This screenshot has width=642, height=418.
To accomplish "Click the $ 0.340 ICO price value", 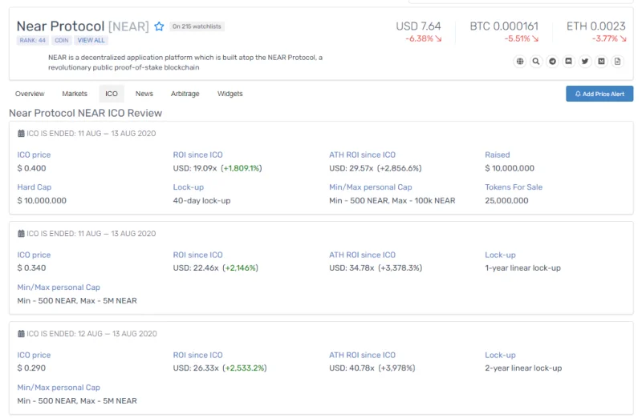I will coord(31,267).
